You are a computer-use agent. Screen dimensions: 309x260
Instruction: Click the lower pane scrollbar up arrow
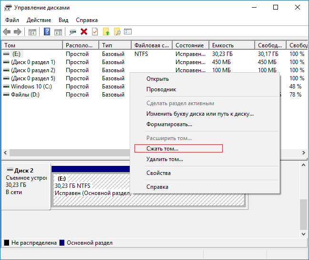[x=303, y=165]
